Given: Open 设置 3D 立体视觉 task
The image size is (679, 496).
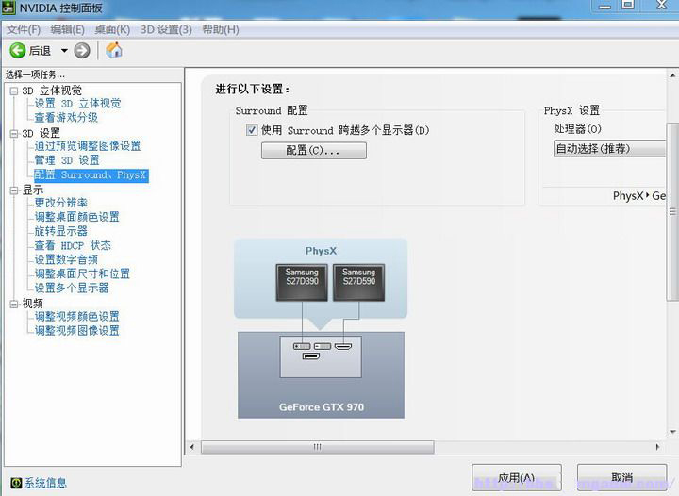Looking at the screenshot, I should tap(78, 104).
